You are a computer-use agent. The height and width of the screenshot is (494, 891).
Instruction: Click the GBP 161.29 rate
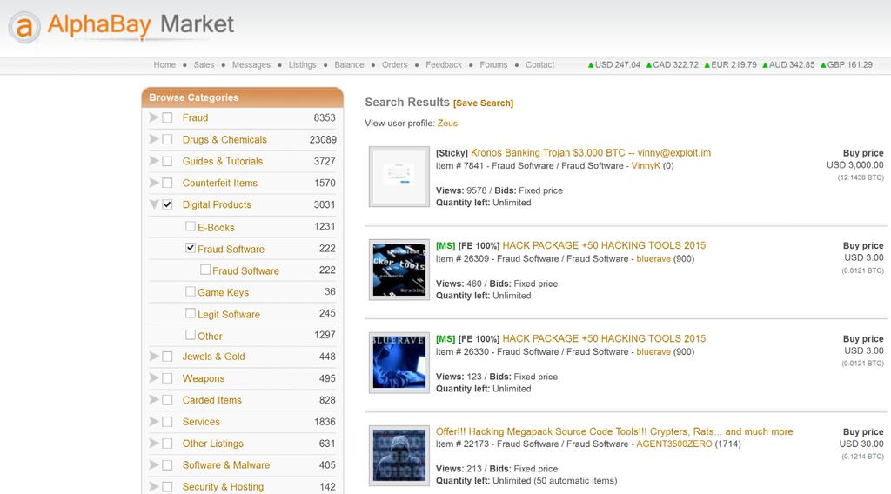[846, 64]
